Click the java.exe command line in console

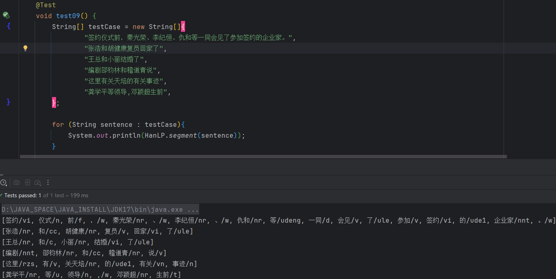pyautogui.click(x=100, y=209)
